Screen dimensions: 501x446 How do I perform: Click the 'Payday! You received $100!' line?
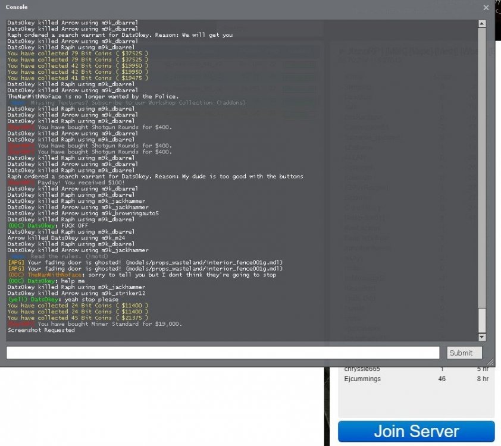pos(77,183)
